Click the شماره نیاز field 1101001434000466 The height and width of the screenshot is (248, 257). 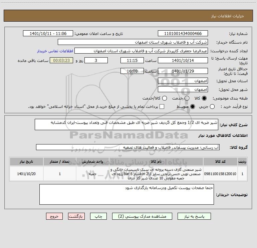point(183,34)
